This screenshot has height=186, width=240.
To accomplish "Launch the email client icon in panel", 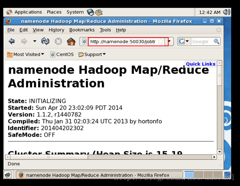I will click(99, 12).
